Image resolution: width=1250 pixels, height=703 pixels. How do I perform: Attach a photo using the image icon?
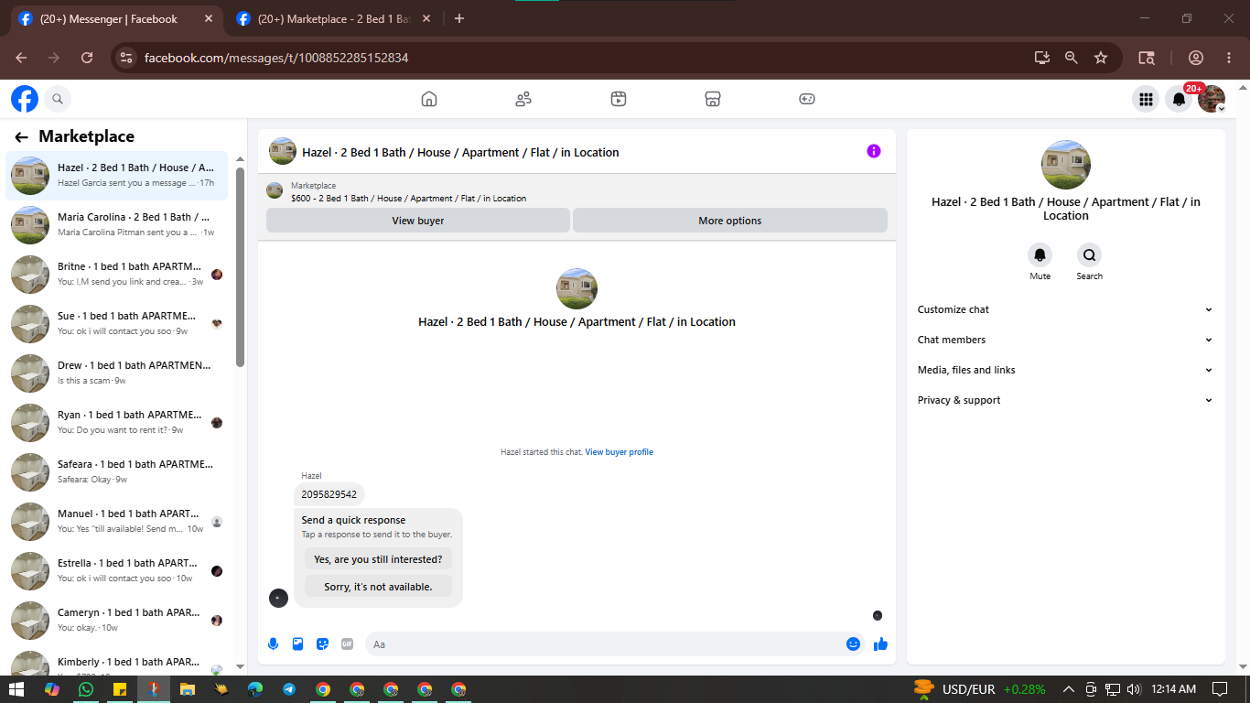click(297, 644)
